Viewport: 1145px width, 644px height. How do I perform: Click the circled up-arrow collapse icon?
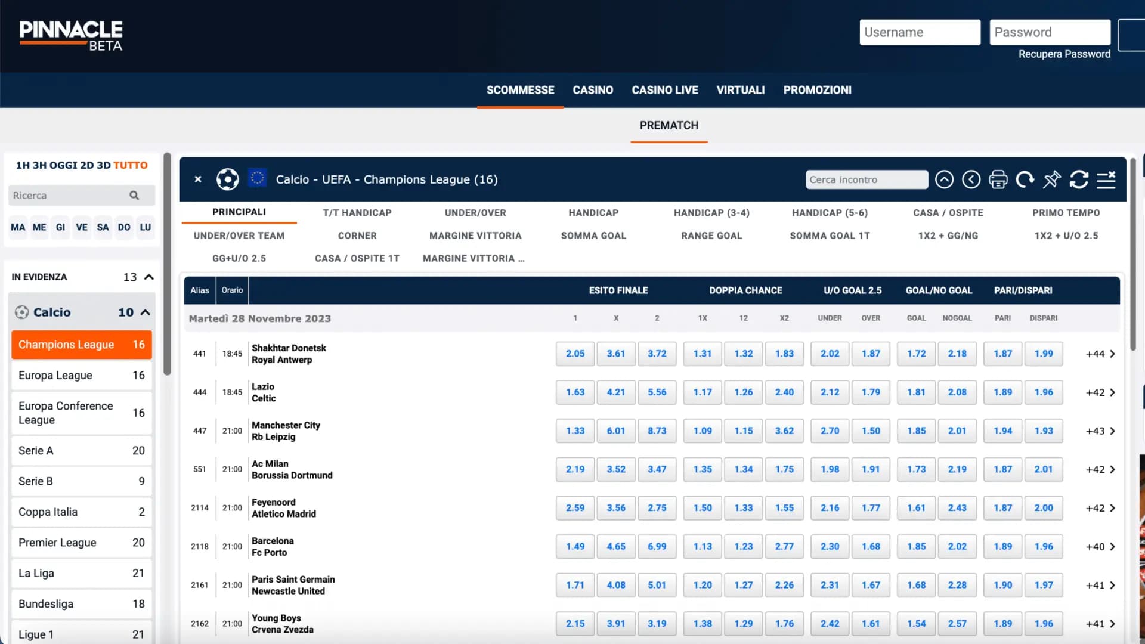[944, 179]
